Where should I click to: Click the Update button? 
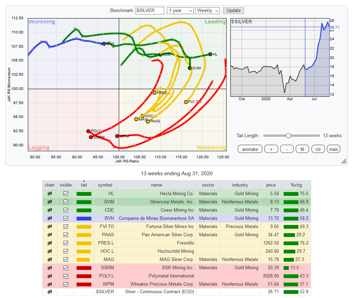(x=234, y=11)
